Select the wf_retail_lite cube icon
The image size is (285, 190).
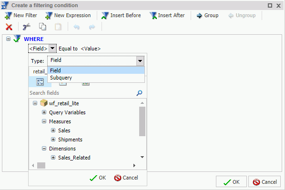(44, 103)
